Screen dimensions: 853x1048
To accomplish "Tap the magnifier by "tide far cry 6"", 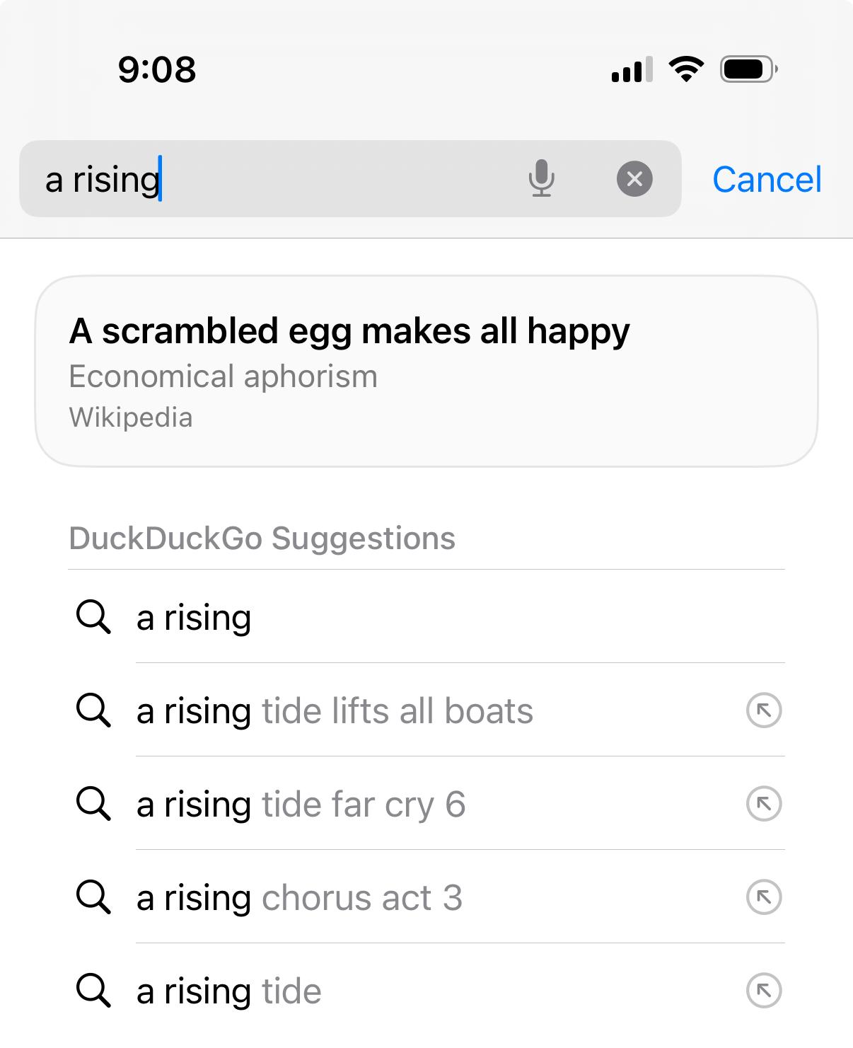I will [93, 804].
